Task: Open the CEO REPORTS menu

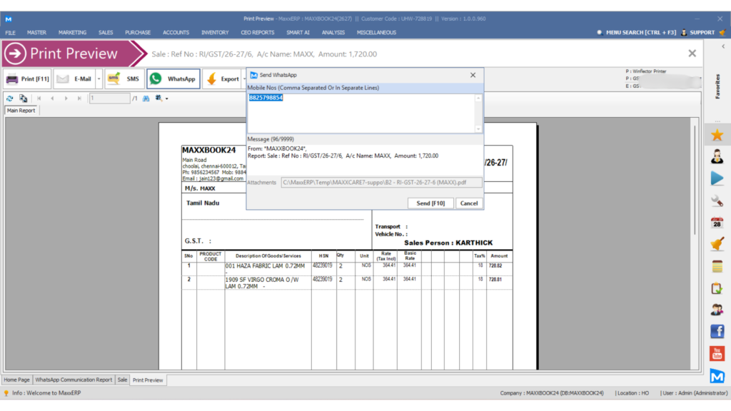Action: (257, 33)
